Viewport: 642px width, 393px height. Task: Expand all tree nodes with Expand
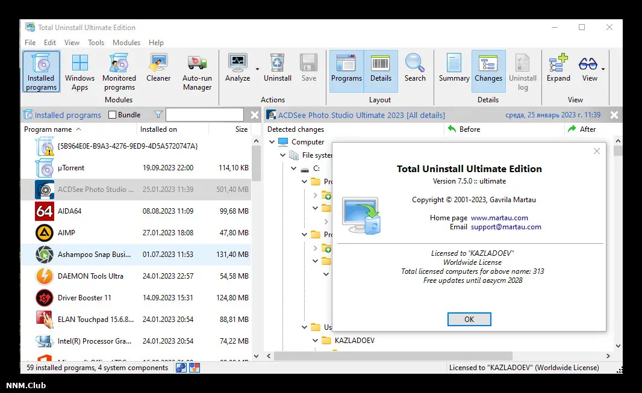coord(558,68)
